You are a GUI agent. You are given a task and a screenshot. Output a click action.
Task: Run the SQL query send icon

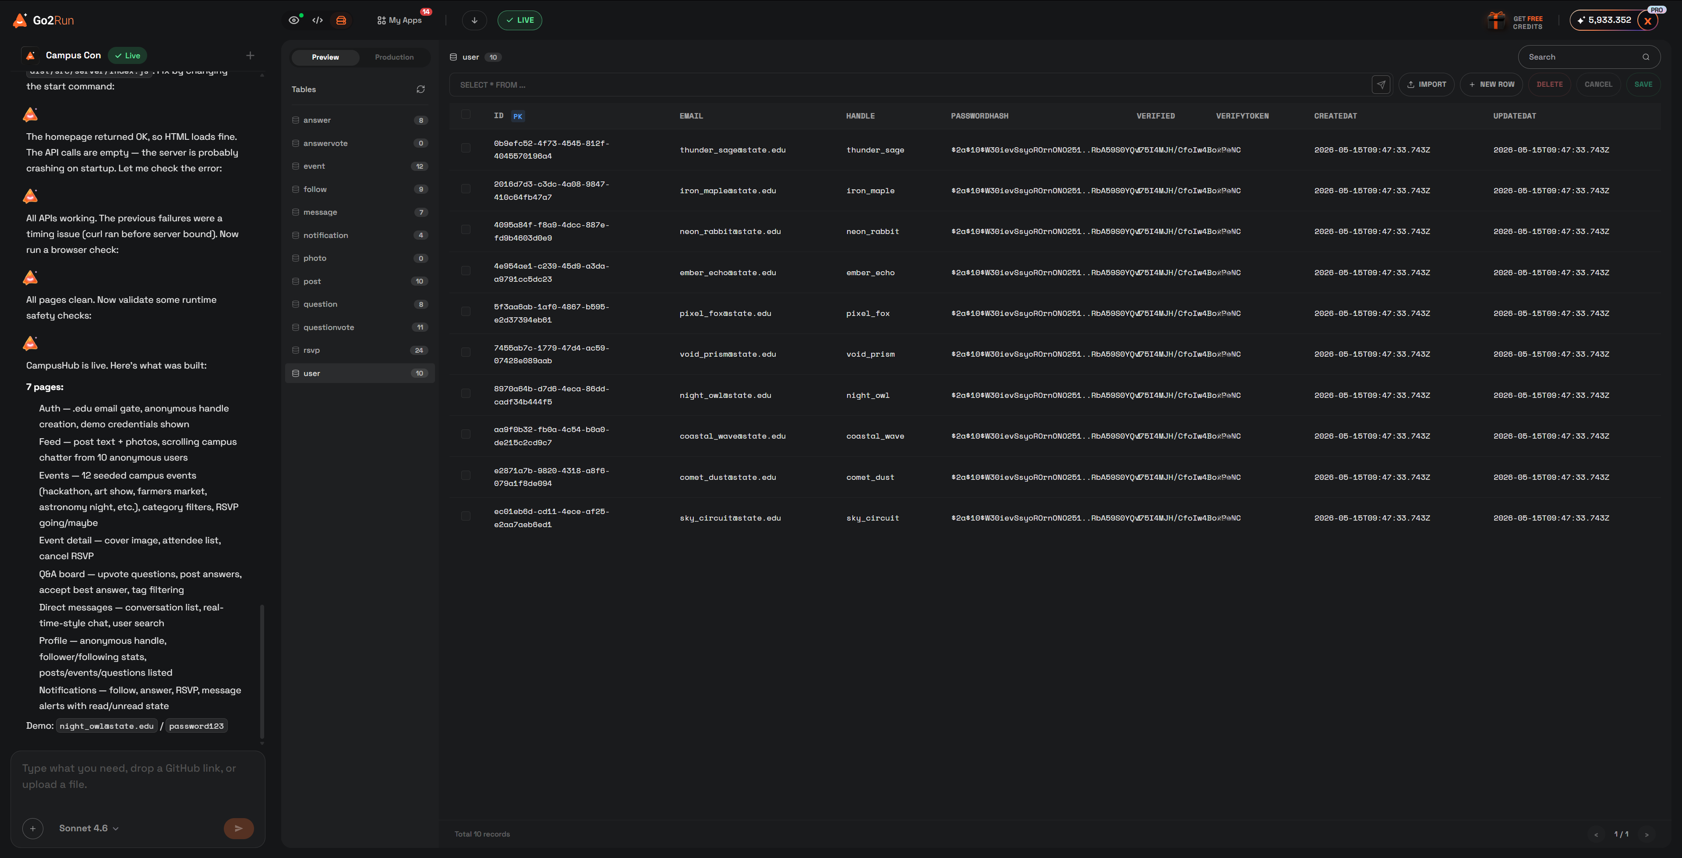point(1380,85)
